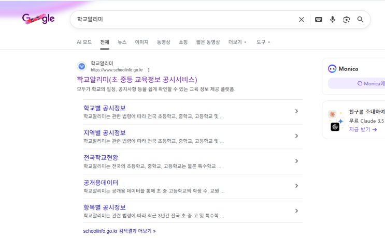Open the three-dot menu beside schoolinfo.go.kr
Screen dimensions: 385x238
[x=149, y=70]
